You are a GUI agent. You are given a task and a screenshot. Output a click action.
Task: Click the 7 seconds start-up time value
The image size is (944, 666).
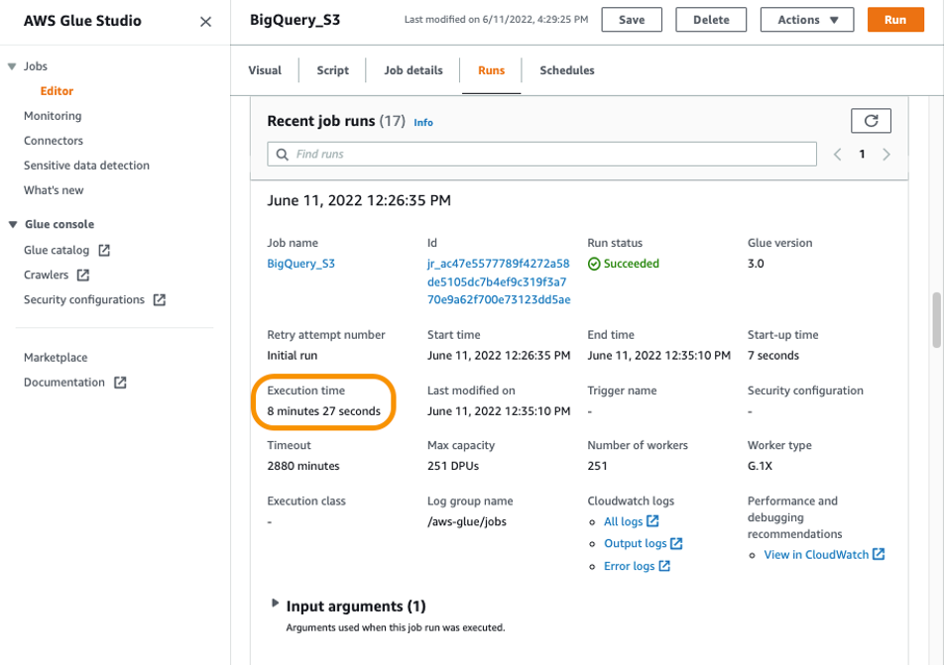[773, 356]
